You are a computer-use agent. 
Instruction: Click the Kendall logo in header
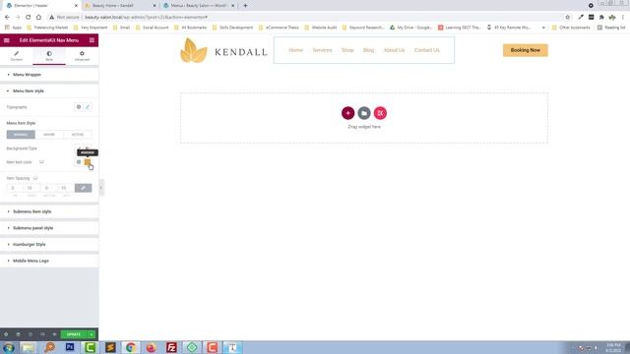click(223, 51)
